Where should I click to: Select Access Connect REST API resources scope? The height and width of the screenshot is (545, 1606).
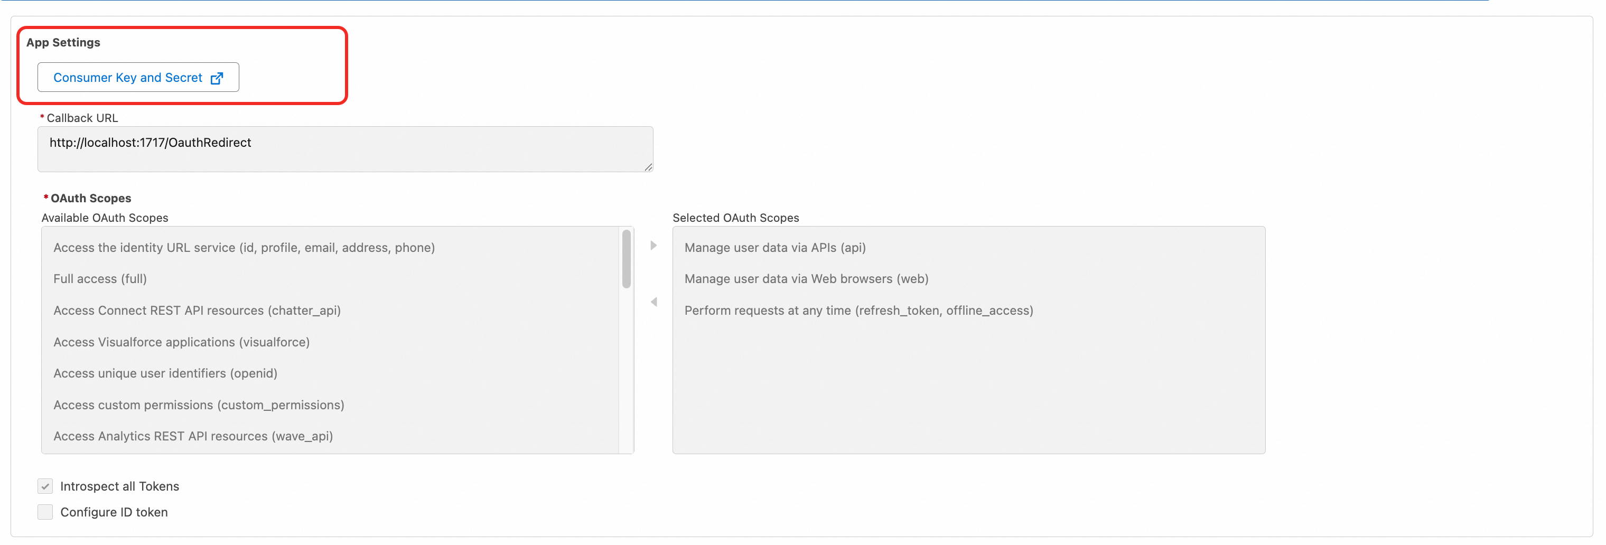click(x=197, y=310)
